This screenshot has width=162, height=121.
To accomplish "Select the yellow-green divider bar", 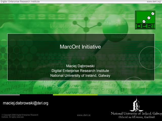I will [x=75, y=95].
